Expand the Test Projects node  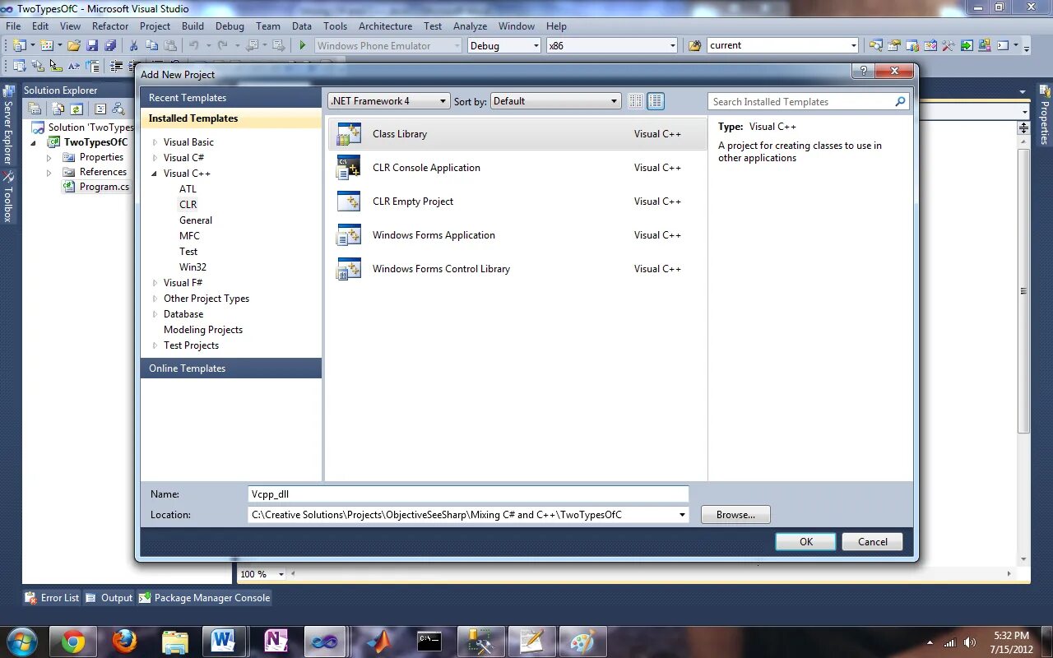pyautogui.click(x=155, y=345)
